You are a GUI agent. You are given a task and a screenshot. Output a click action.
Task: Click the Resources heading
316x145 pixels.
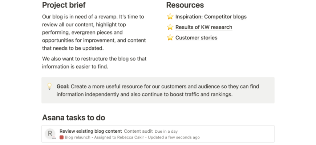point(185,5)
